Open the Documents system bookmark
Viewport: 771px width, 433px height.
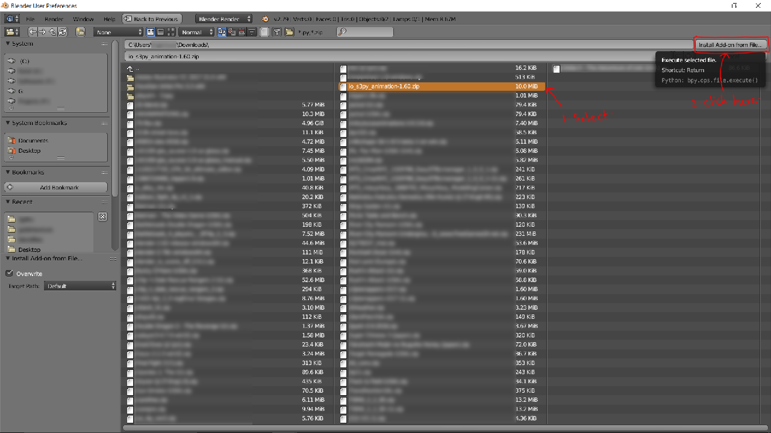click(x=33, y=141)
